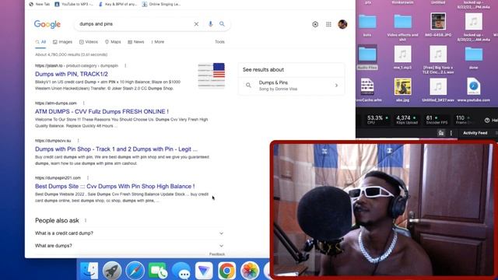Select the Audio Files desktop folder

click(367, 57)
